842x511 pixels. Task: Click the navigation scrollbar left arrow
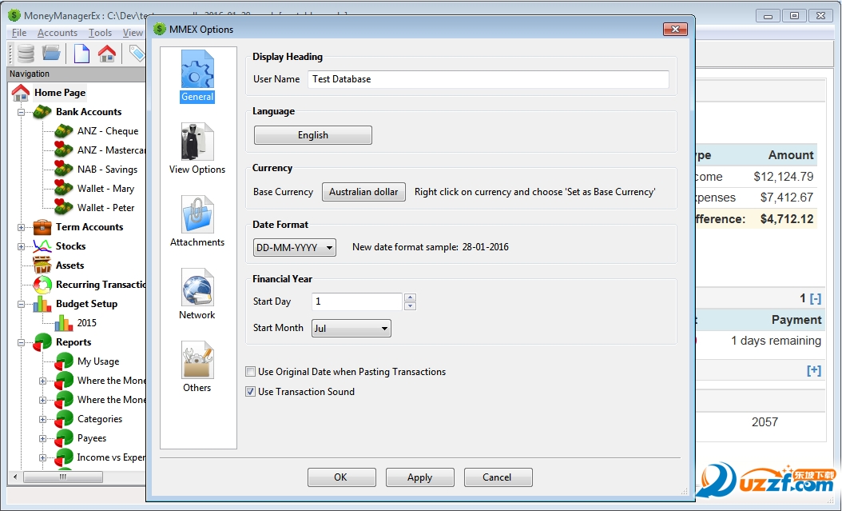pos(15,477)
